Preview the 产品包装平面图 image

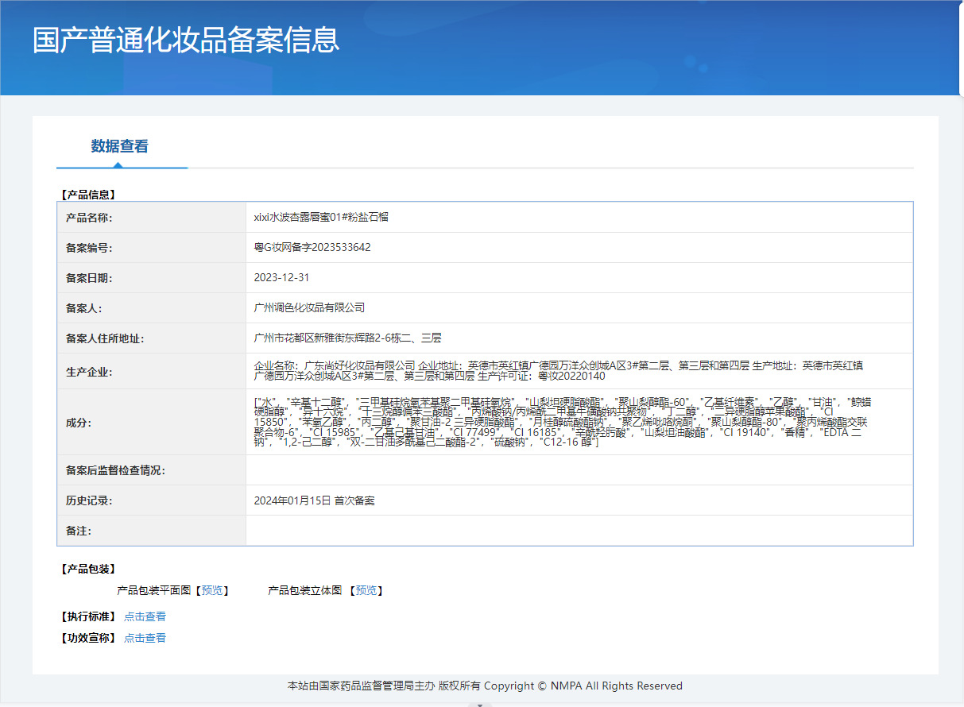[212, 590]
